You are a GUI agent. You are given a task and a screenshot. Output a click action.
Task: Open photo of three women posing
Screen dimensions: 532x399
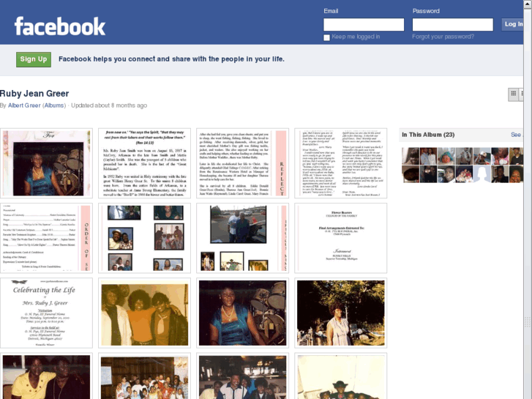point(145,313)
